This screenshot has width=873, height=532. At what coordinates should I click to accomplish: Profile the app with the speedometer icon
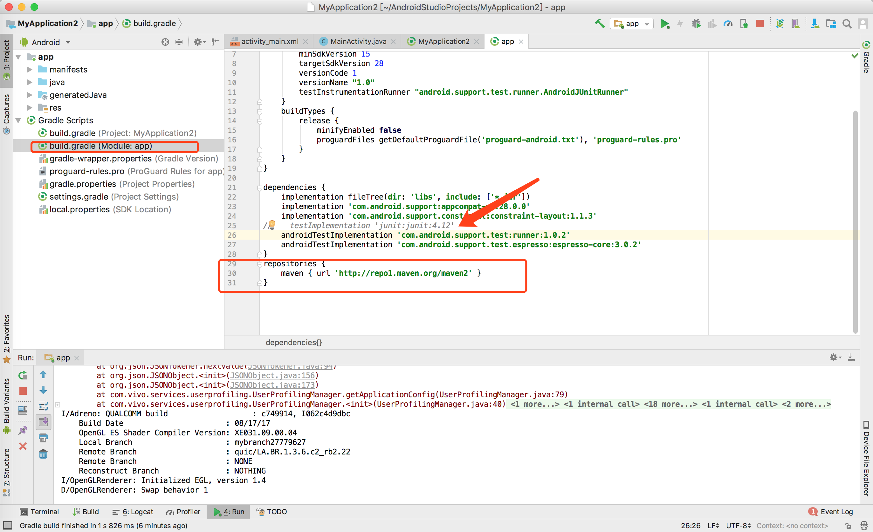click(x=728, y=24)
